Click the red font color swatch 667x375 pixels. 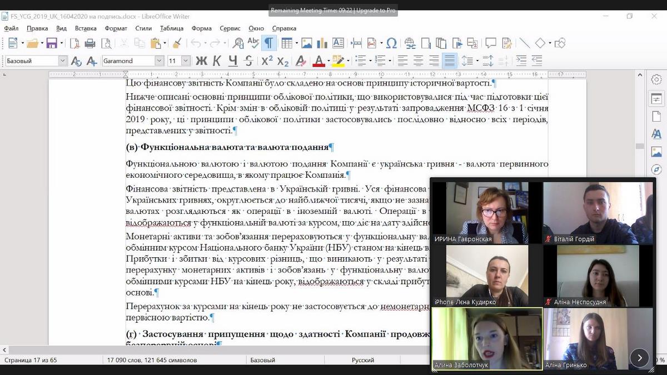pyautogui.click(x=318, y=61)
